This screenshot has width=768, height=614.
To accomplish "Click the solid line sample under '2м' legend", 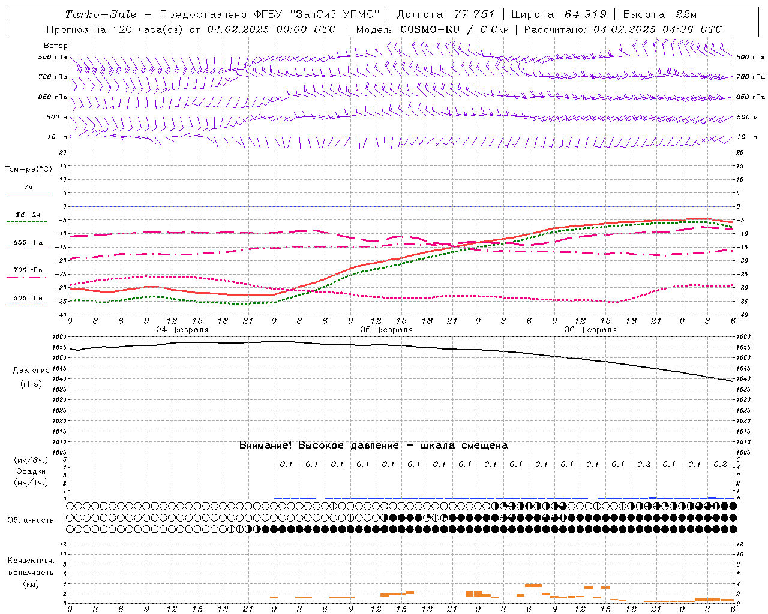I will (28, 194).
